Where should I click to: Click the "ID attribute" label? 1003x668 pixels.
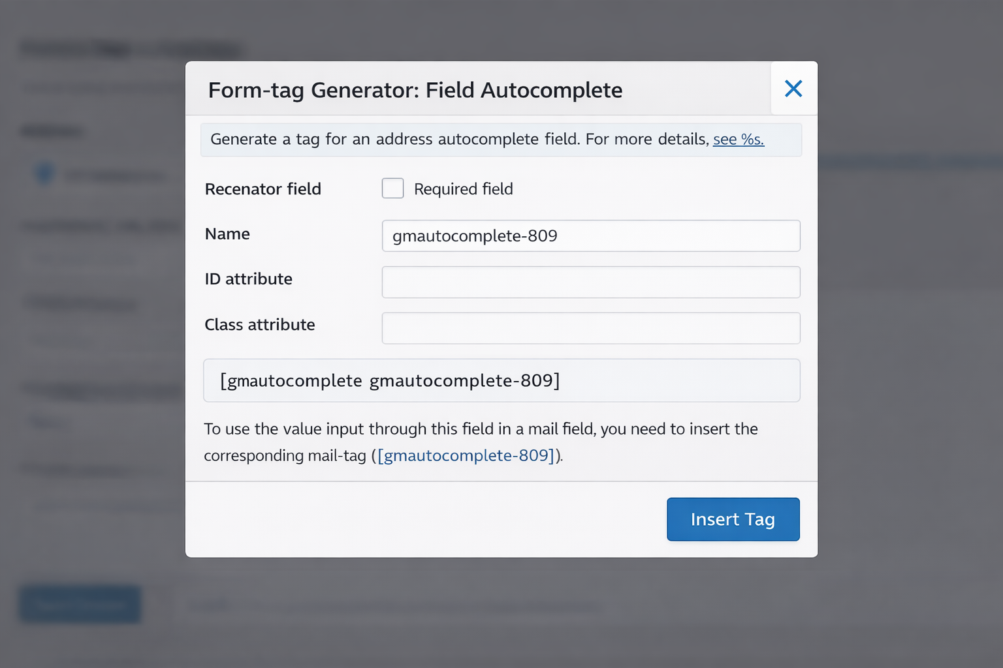248,279
